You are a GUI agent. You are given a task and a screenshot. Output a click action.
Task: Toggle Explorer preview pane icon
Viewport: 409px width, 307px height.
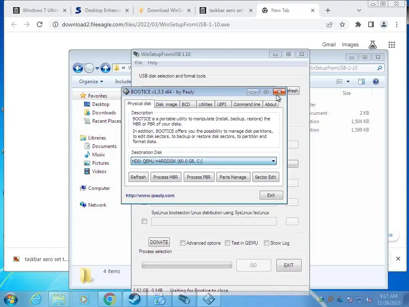(x=361, y=82)
